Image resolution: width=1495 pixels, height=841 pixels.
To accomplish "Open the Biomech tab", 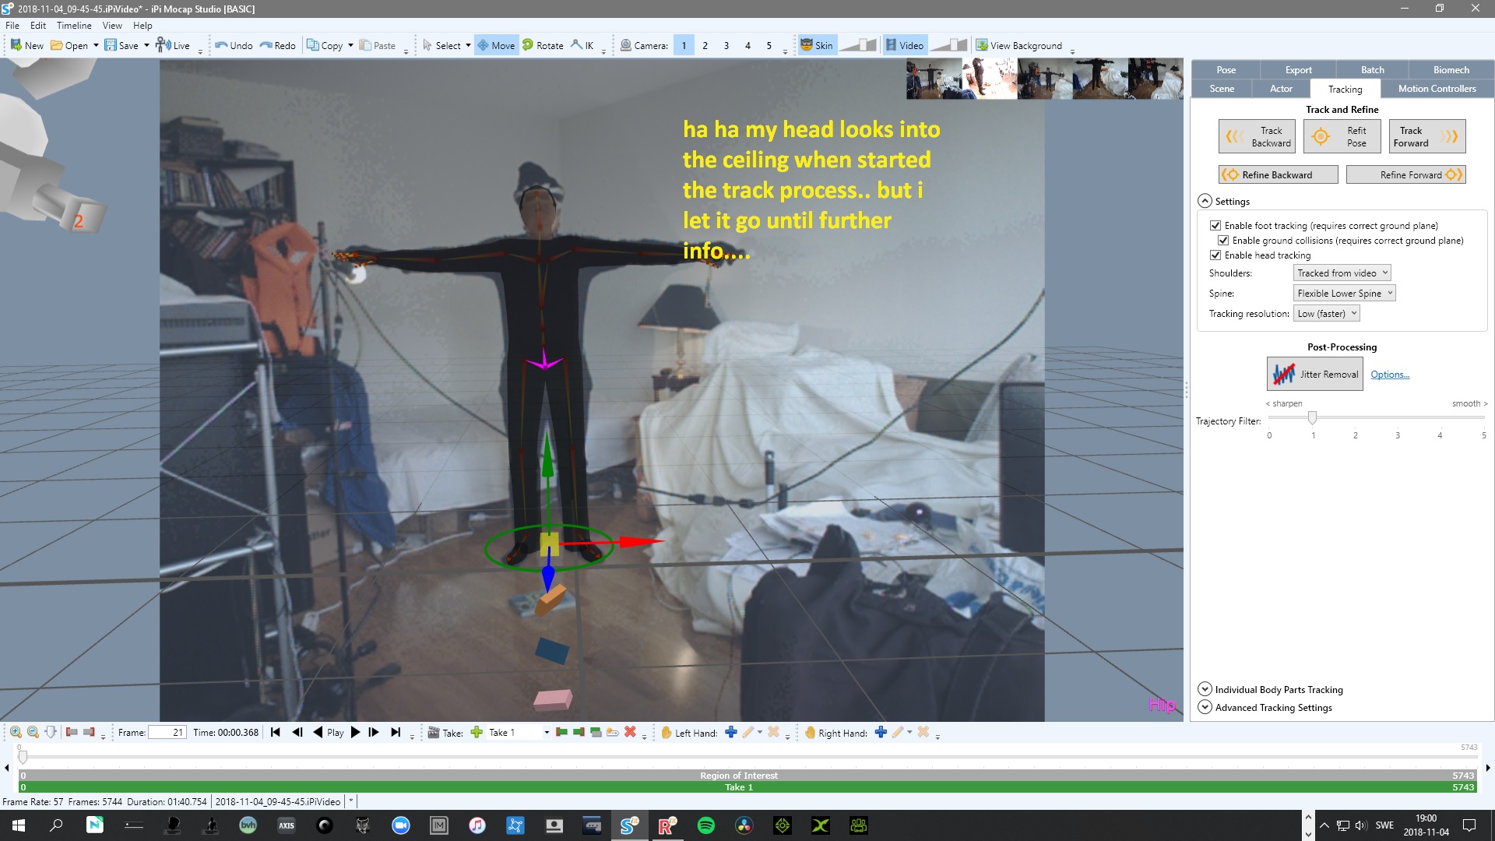I will coord(1451,69).
